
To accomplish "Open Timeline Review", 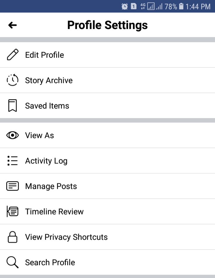I will pos(54,212).
